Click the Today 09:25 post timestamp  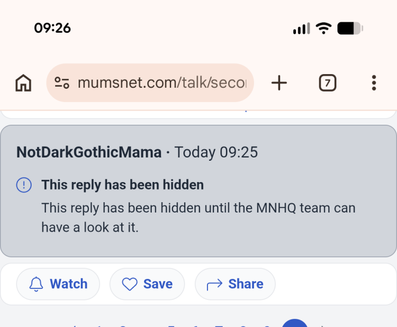216,152
